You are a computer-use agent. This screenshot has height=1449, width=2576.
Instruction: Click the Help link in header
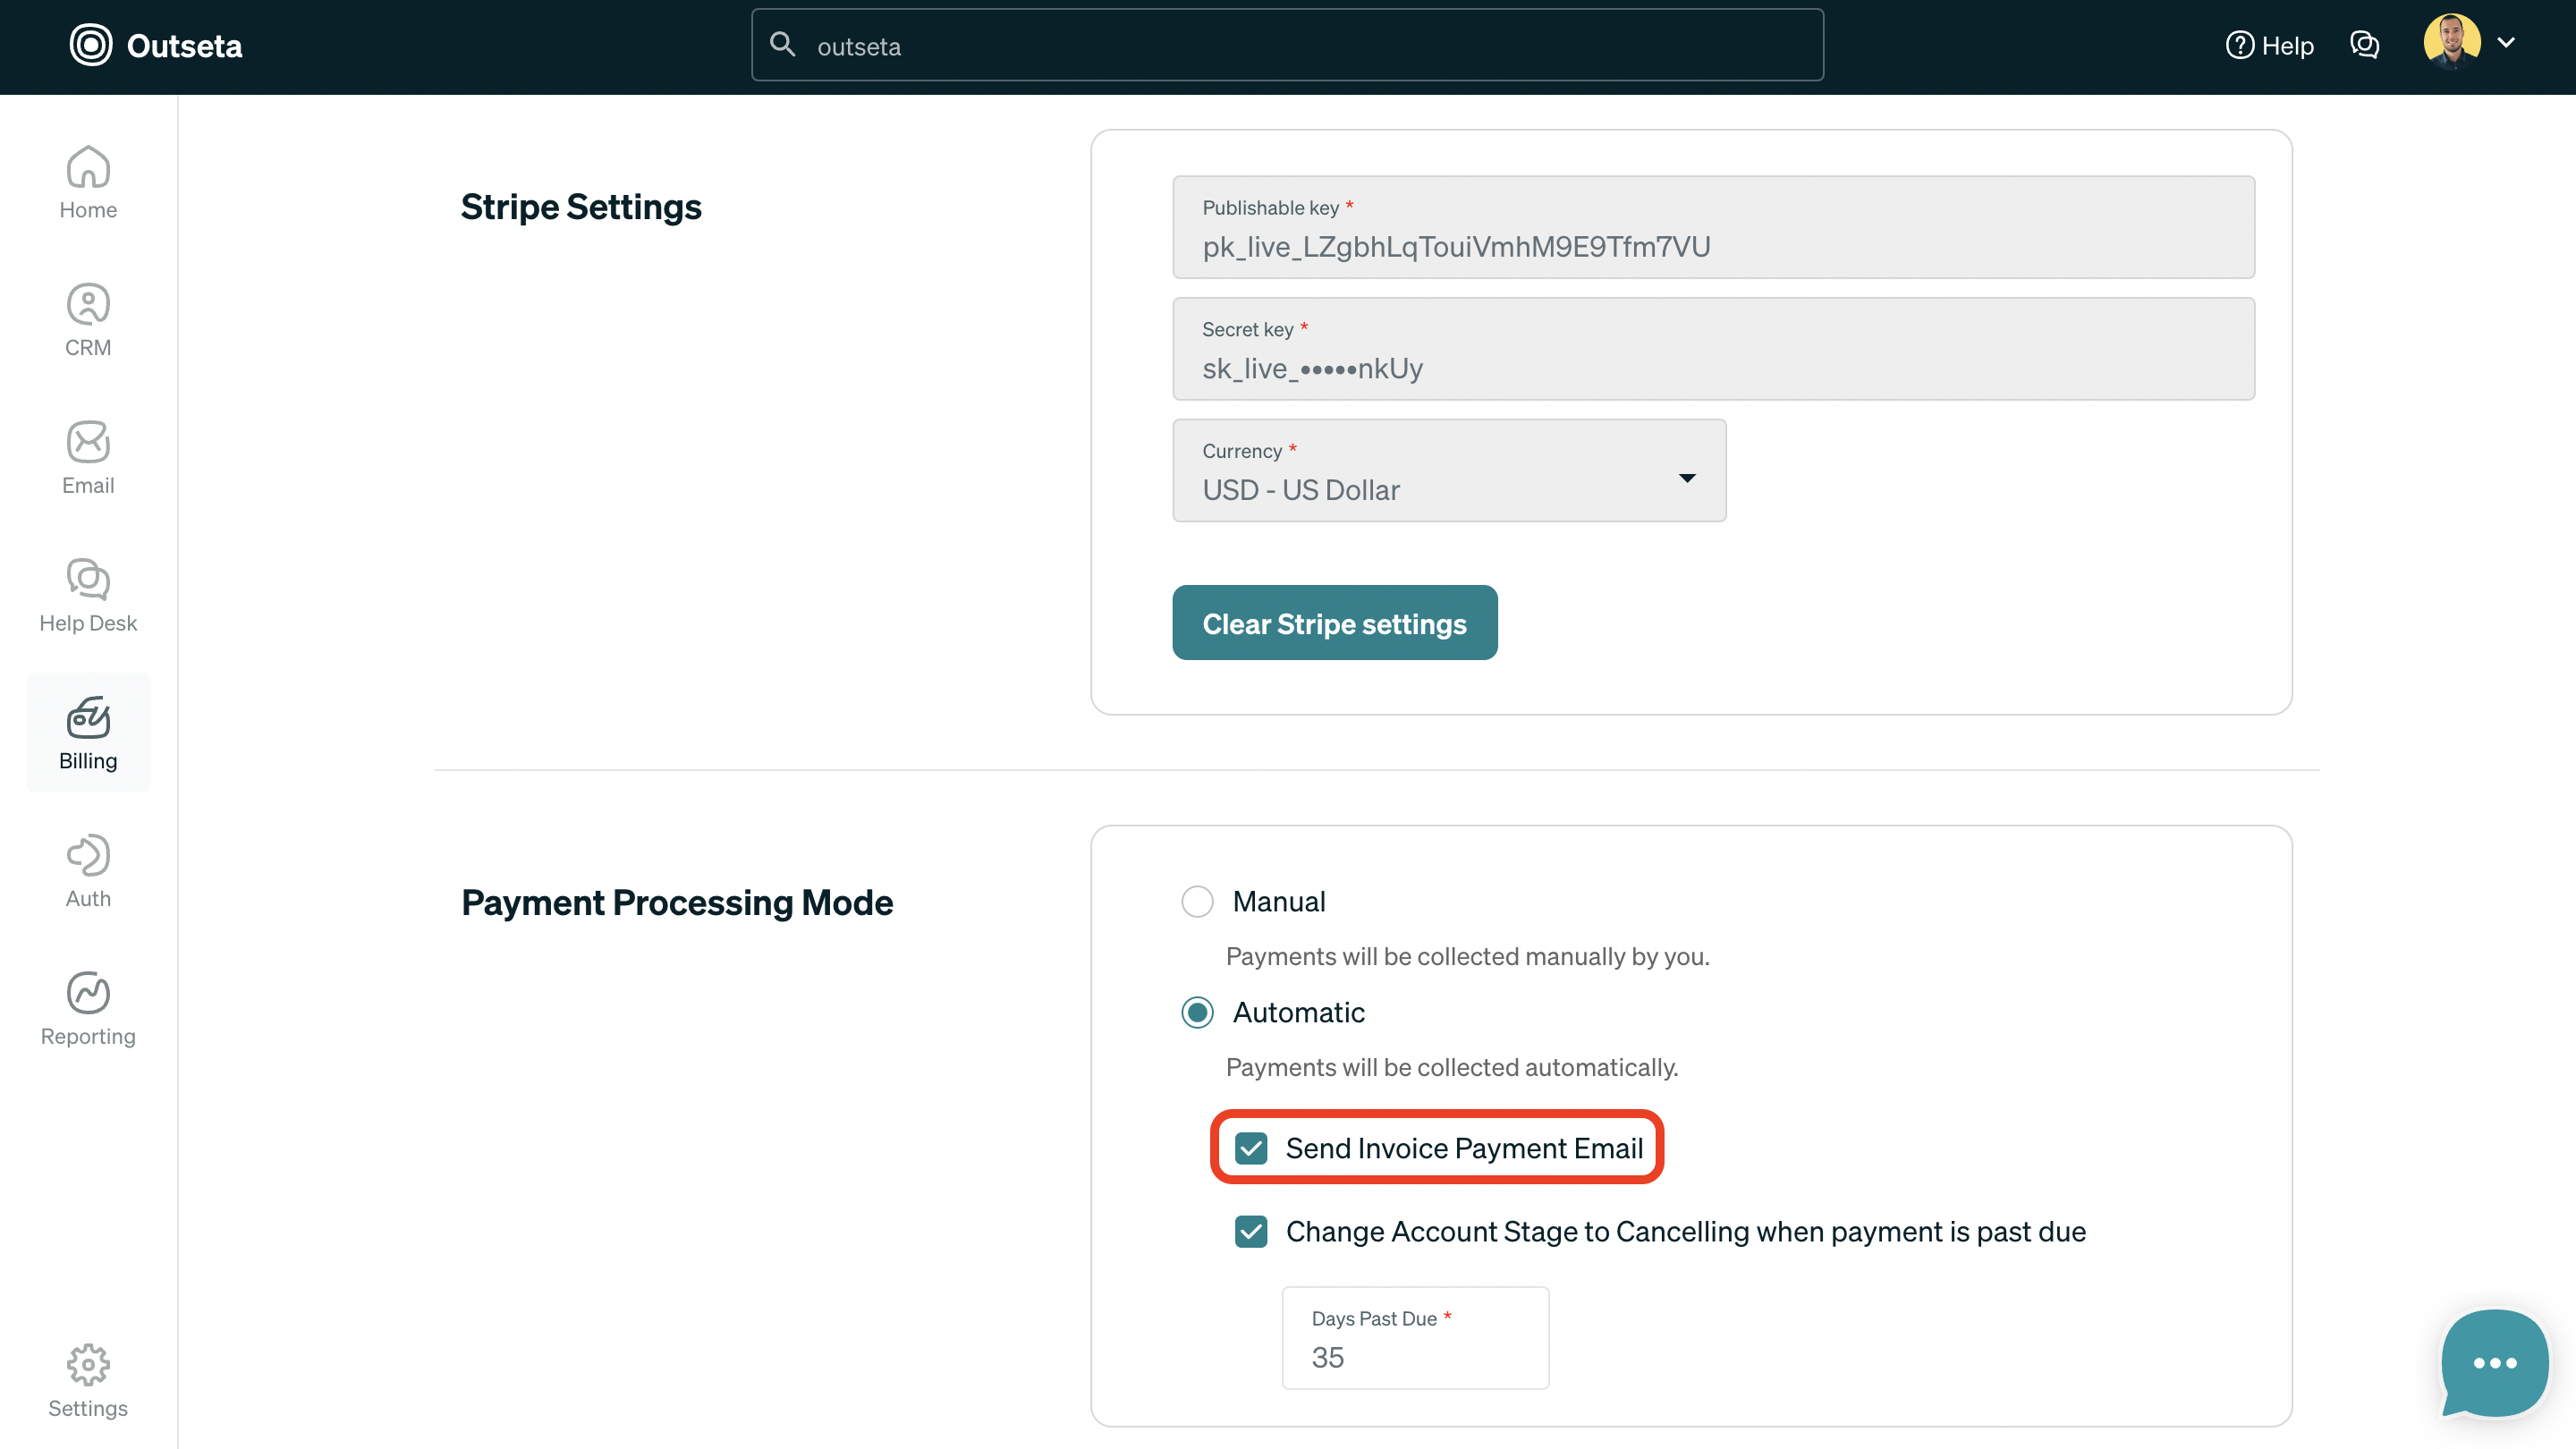tap(2270, 45)
